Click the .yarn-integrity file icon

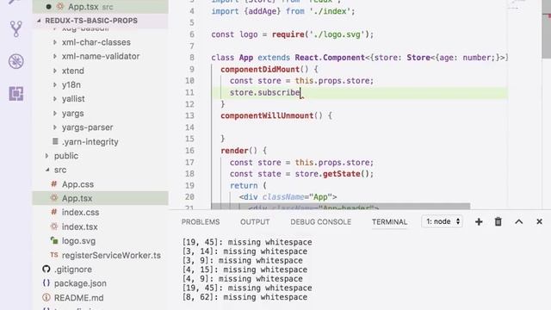(55, 141)
